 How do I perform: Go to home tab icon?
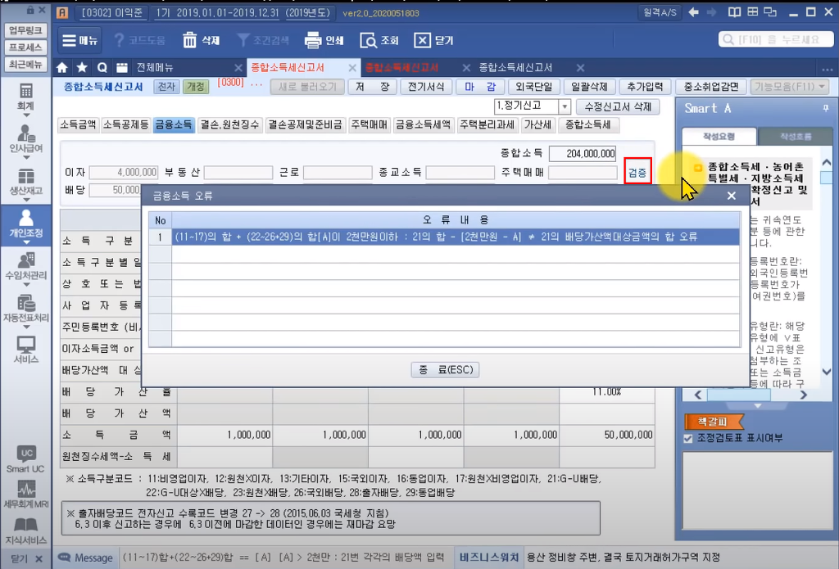[x=62, y=67]
